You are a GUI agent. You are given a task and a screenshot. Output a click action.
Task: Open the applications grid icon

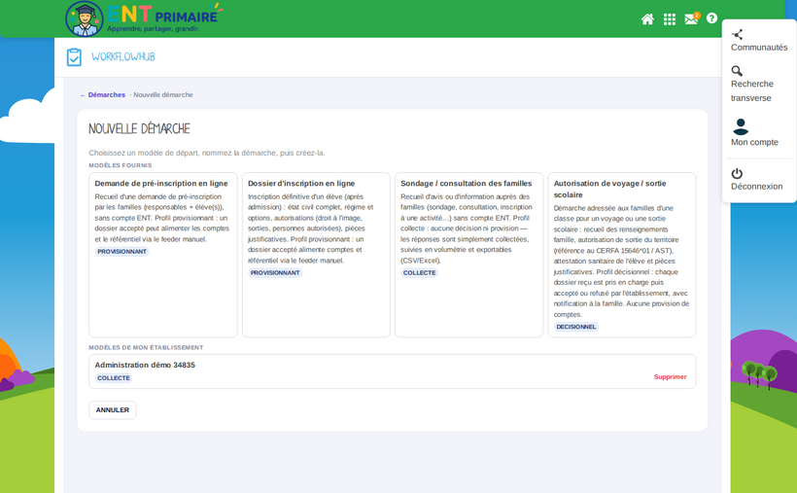[x=670, y=19]
